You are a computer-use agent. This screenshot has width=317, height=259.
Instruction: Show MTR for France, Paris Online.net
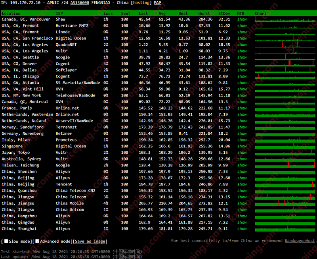(x=242, y=108)
